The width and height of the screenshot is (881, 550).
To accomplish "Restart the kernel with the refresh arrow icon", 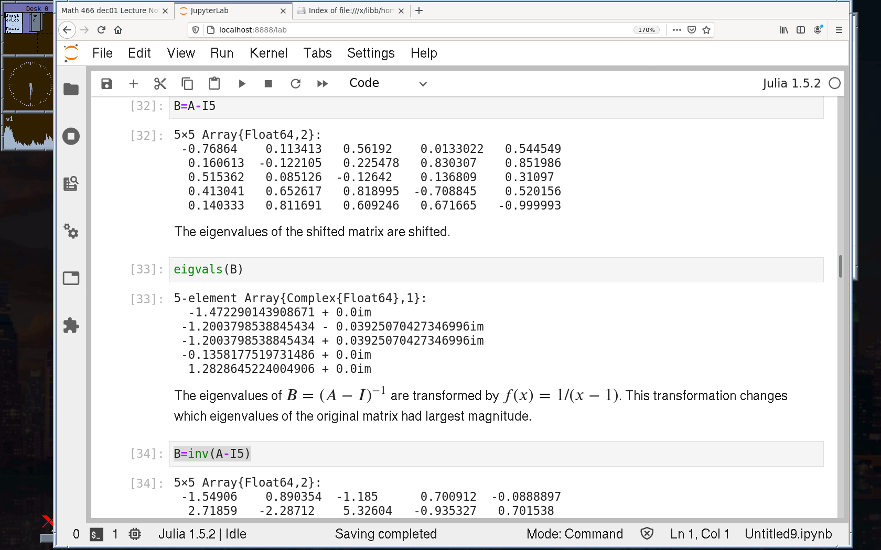I will point(296,84).
